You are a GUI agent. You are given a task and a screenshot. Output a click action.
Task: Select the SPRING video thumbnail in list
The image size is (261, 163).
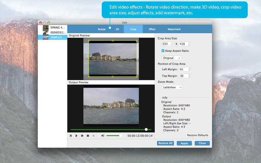[46, 28]
